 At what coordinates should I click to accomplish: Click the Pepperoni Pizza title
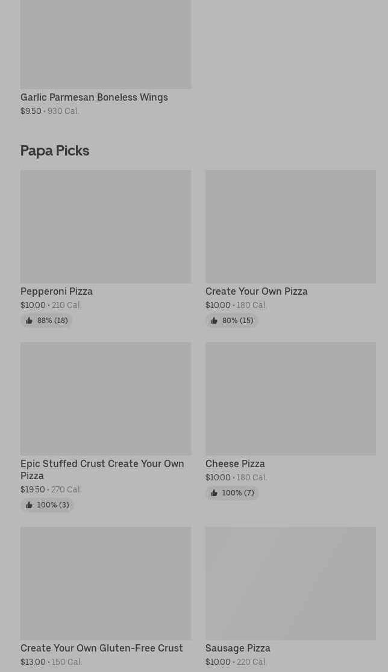57,291
